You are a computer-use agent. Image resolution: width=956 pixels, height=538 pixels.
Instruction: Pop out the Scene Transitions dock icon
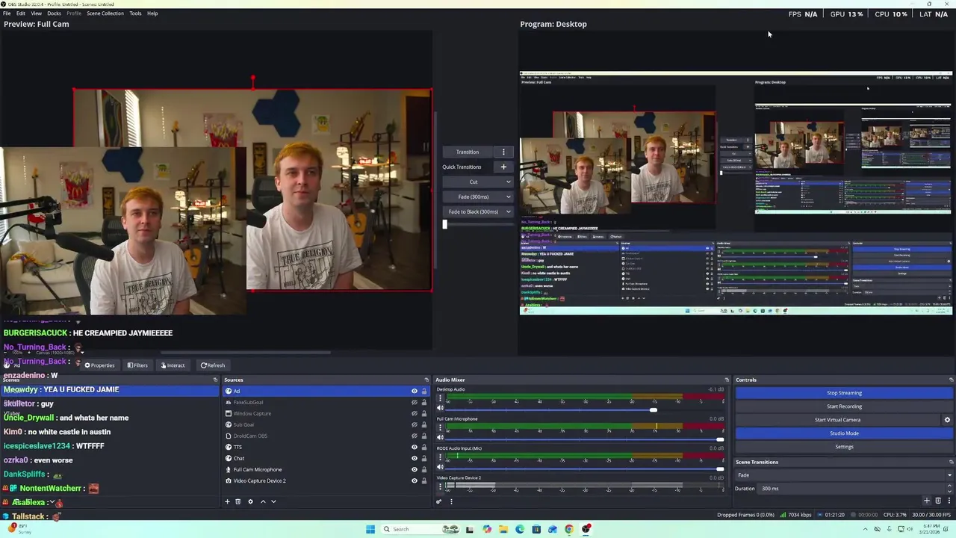click(950, 462)
